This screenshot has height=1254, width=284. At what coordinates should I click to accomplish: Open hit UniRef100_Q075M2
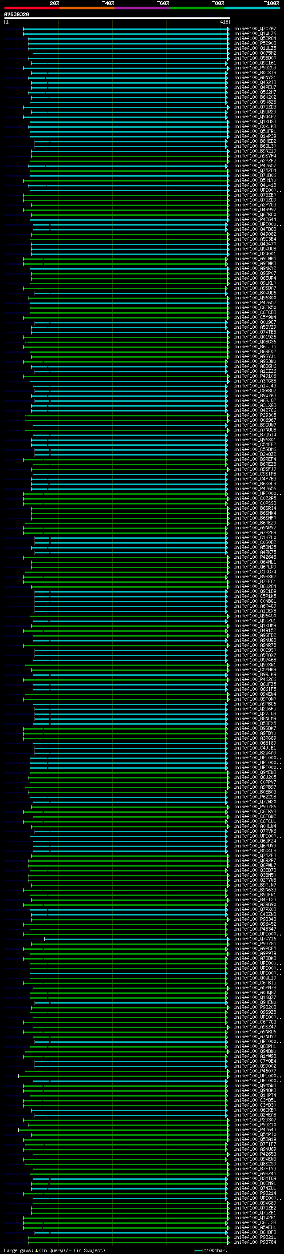coord(255,53)
